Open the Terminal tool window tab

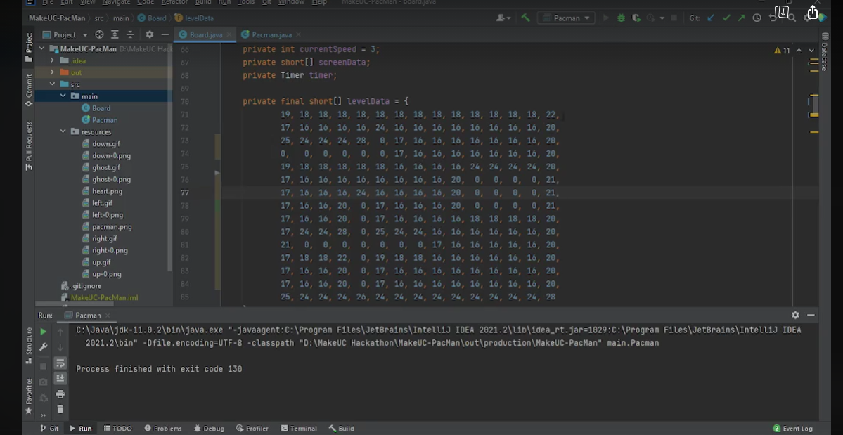coord(298,429)
